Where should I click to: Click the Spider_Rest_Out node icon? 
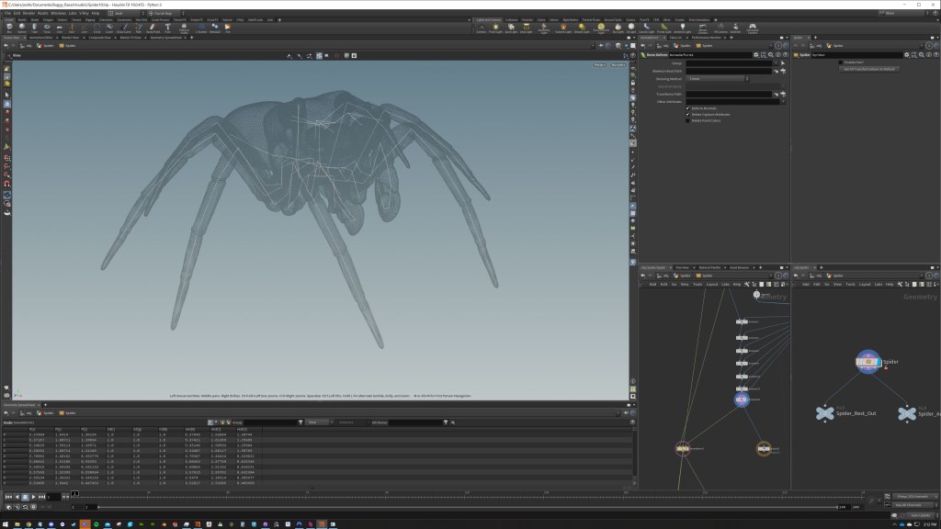click(x=824, y=413)
